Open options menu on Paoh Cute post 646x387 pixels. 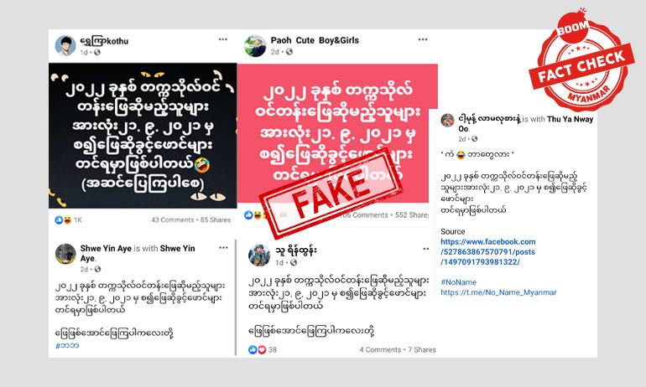click(423, 39)
